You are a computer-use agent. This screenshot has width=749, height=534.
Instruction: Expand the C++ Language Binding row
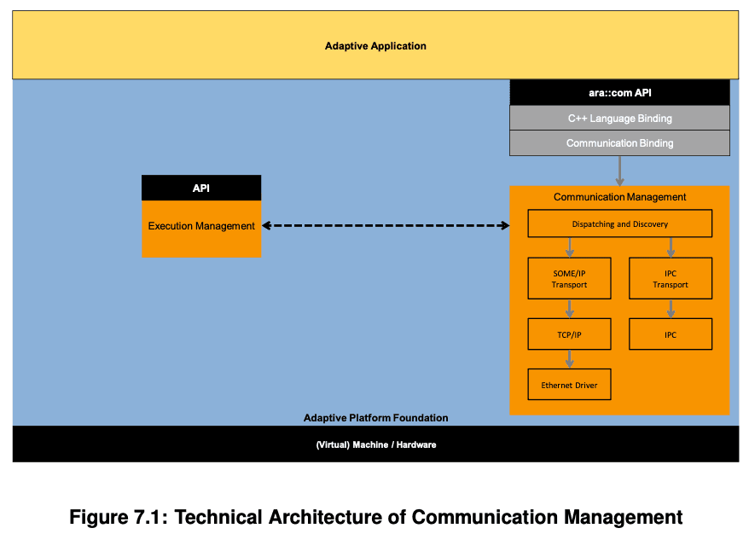(x=620, y=118)
